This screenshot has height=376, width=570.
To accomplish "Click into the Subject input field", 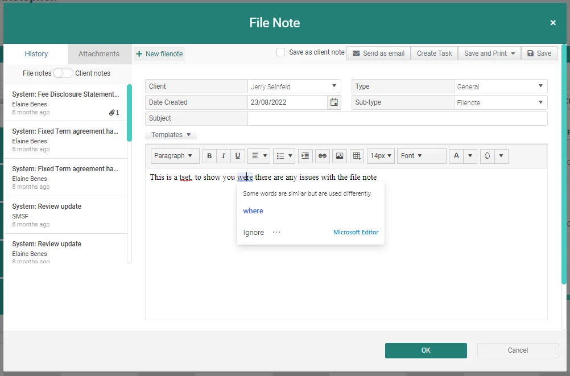I will tap(397, 118).
